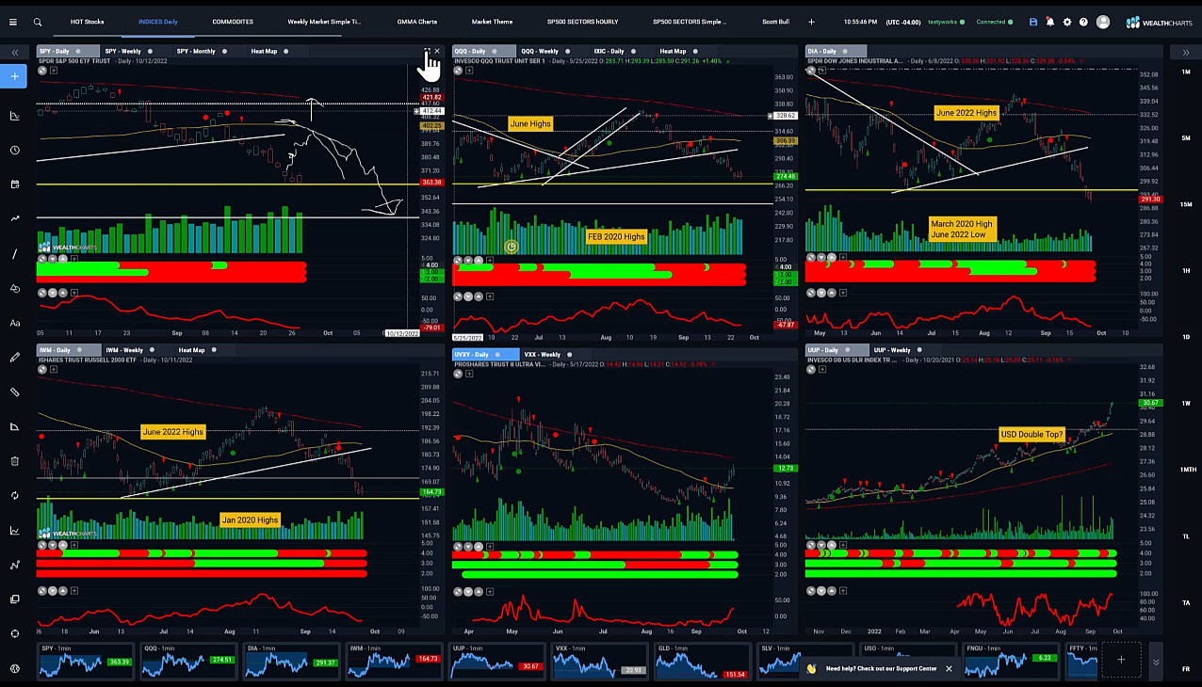Add indicator via plus on QQQ price chart
Image resolution: width=1202 pixels, height=687 pixels.
(x=468, y=70)
